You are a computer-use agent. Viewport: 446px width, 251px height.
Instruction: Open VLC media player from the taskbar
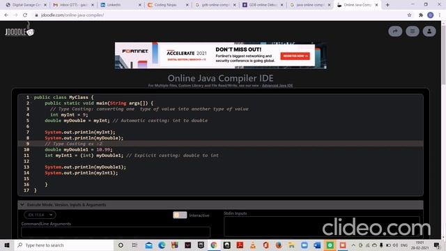252,245
